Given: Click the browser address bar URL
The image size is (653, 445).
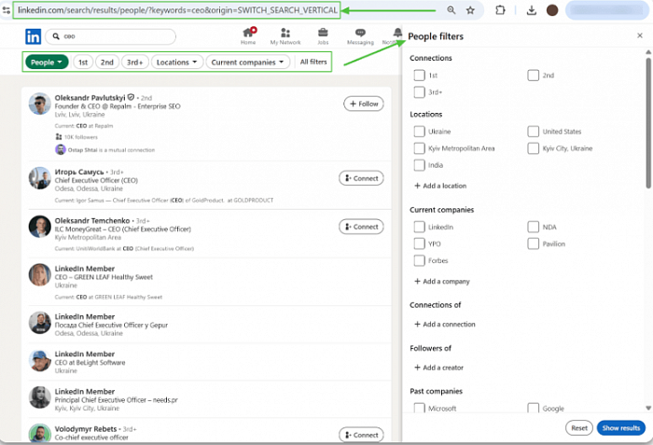Looking at the screenshot, I should tap(177, 10).
